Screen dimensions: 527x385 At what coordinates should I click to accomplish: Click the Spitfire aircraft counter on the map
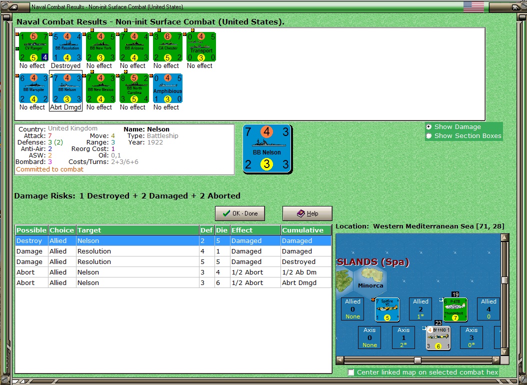(387, 309)
